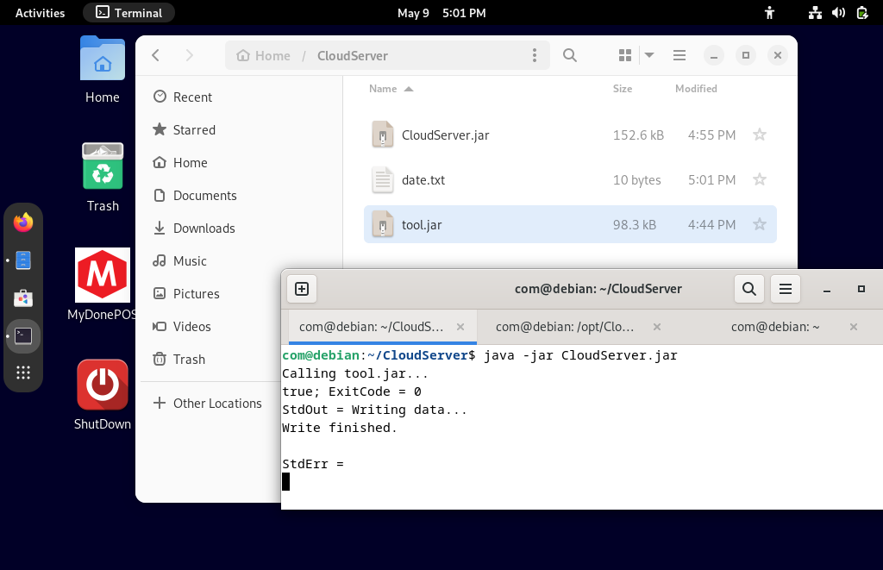The width and height of the screenshot is (883, 570).
Task: Switch Files to grid view
Action: click(623, 54)
